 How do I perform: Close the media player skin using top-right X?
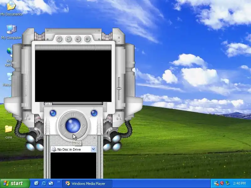click(x=119, y=38)
